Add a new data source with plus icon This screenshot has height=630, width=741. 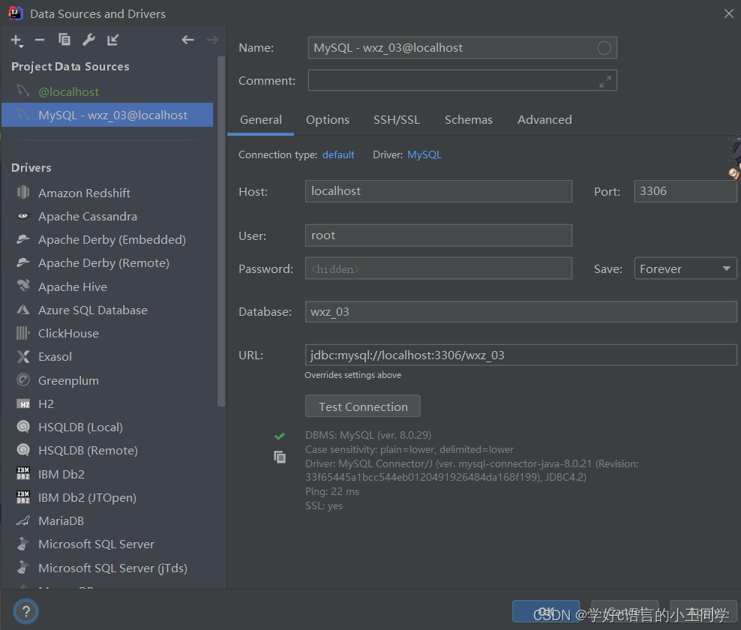point(16,40)
